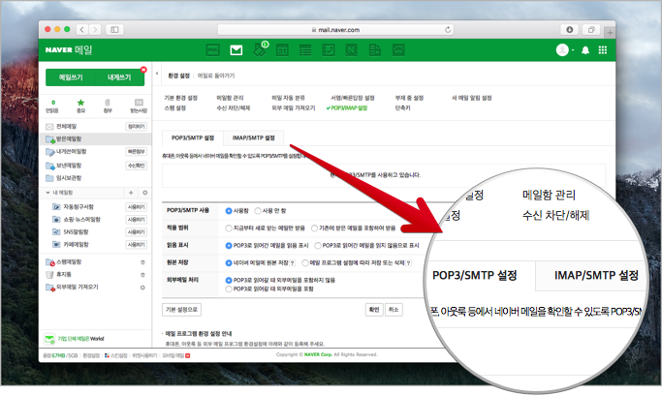The height and width of the screenshot is (395, 662).
Task: Collapse the left sidebar with arrow
Action: [x=157, y=74]
